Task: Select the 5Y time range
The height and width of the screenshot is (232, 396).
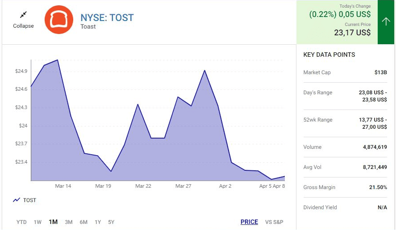Action: pyautogui.click(x=111, y=222)
